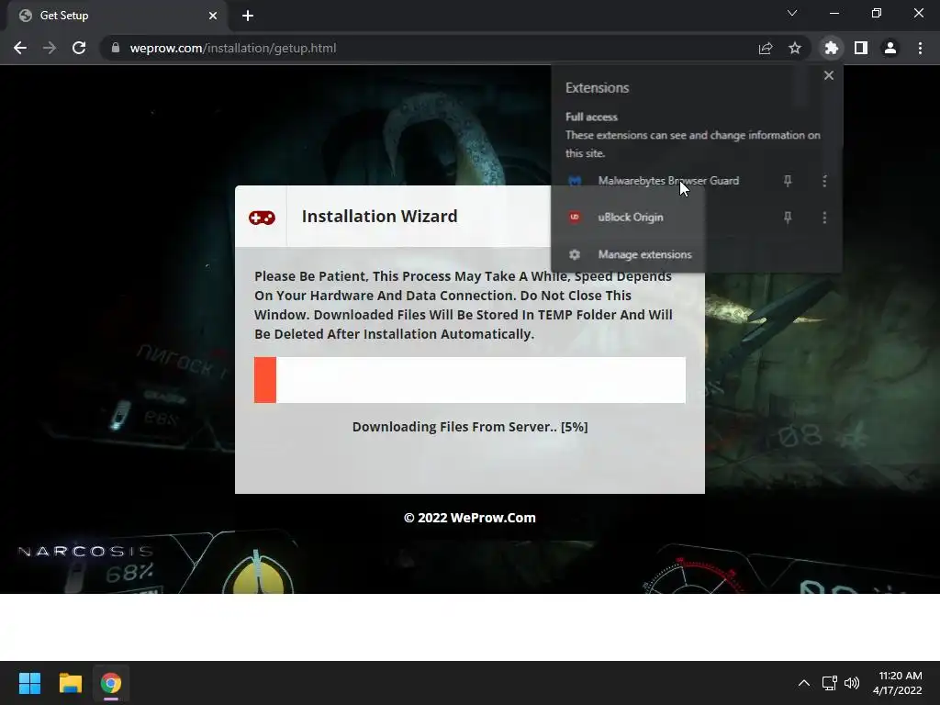Bookmark this page with the star
The width and height of the screenshot is (940, 705).
795,48
